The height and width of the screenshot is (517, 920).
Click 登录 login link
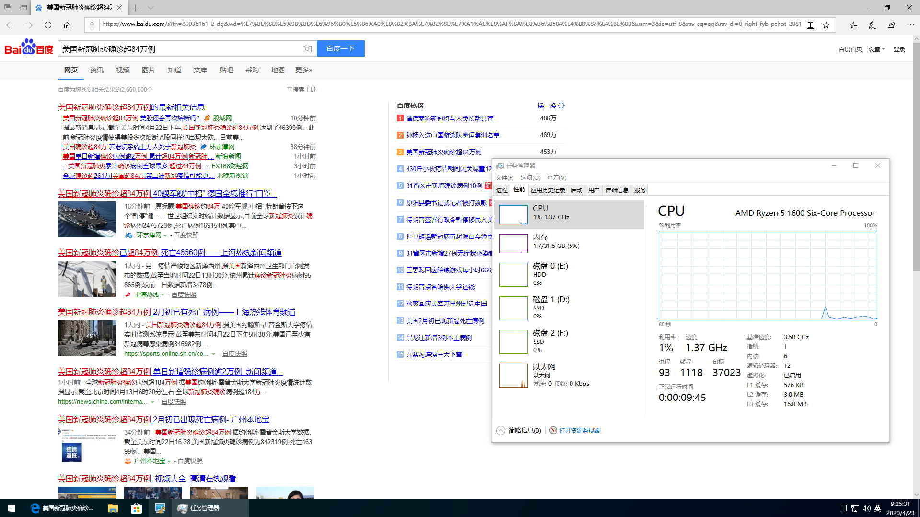tap(899, 49)
